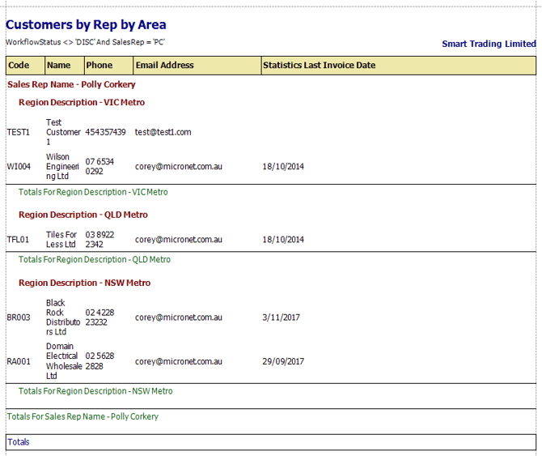Click the Domain Electrical Wholesale email address
542x456 pixels.
pos(178,361)
